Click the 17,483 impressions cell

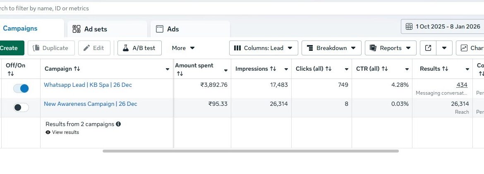point(279,85)
